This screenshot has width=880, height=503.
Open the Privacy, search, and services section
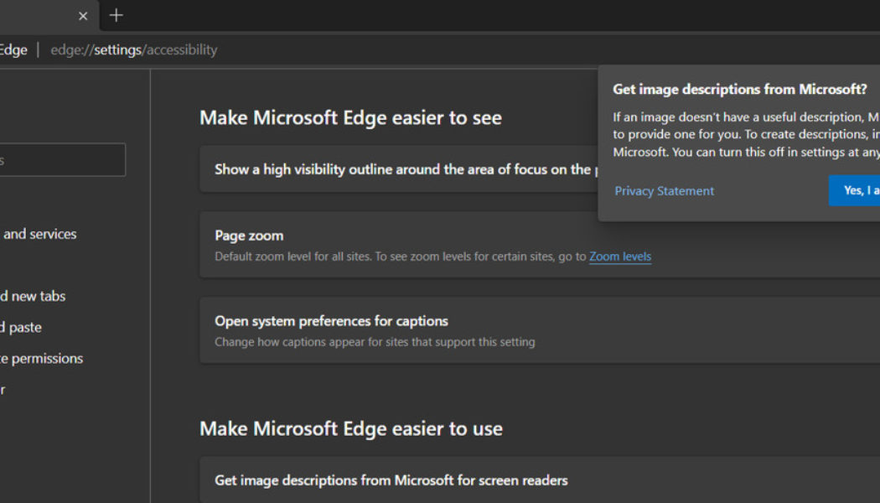39,234
